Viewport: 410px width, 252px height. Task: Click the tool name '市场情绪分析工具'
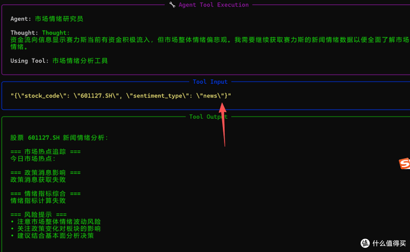coord(80,61)
